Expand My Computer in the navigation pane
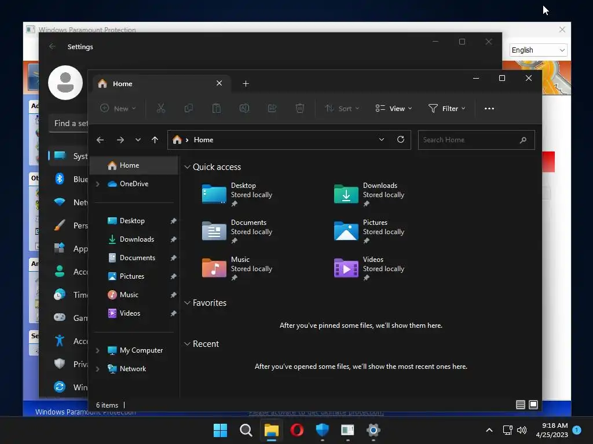The image size is (593, 444). [97, 350]
